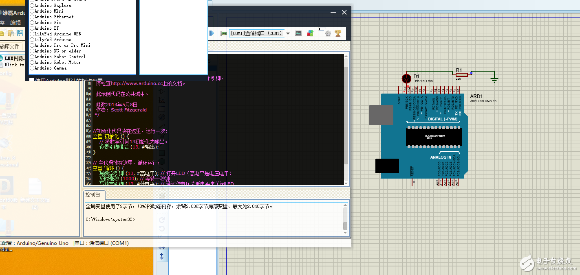Viewport: 580px width, 275px height.
Task: Click the console panel scrollbar thumb
Action: click(x=345, y=226)
